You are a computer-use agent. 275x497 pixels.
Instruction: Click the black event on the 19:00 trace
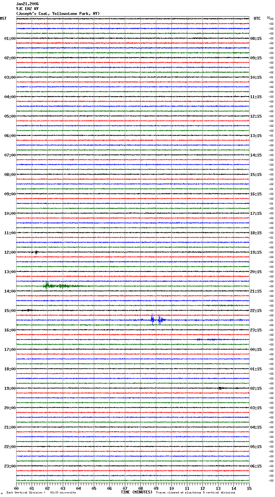pyautogui.click(x=220, y=388)
